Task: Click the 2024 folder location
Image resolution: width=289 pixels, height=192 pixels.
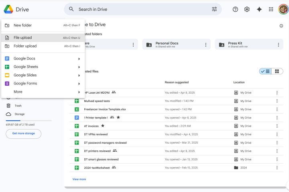Action: point(240,168)
